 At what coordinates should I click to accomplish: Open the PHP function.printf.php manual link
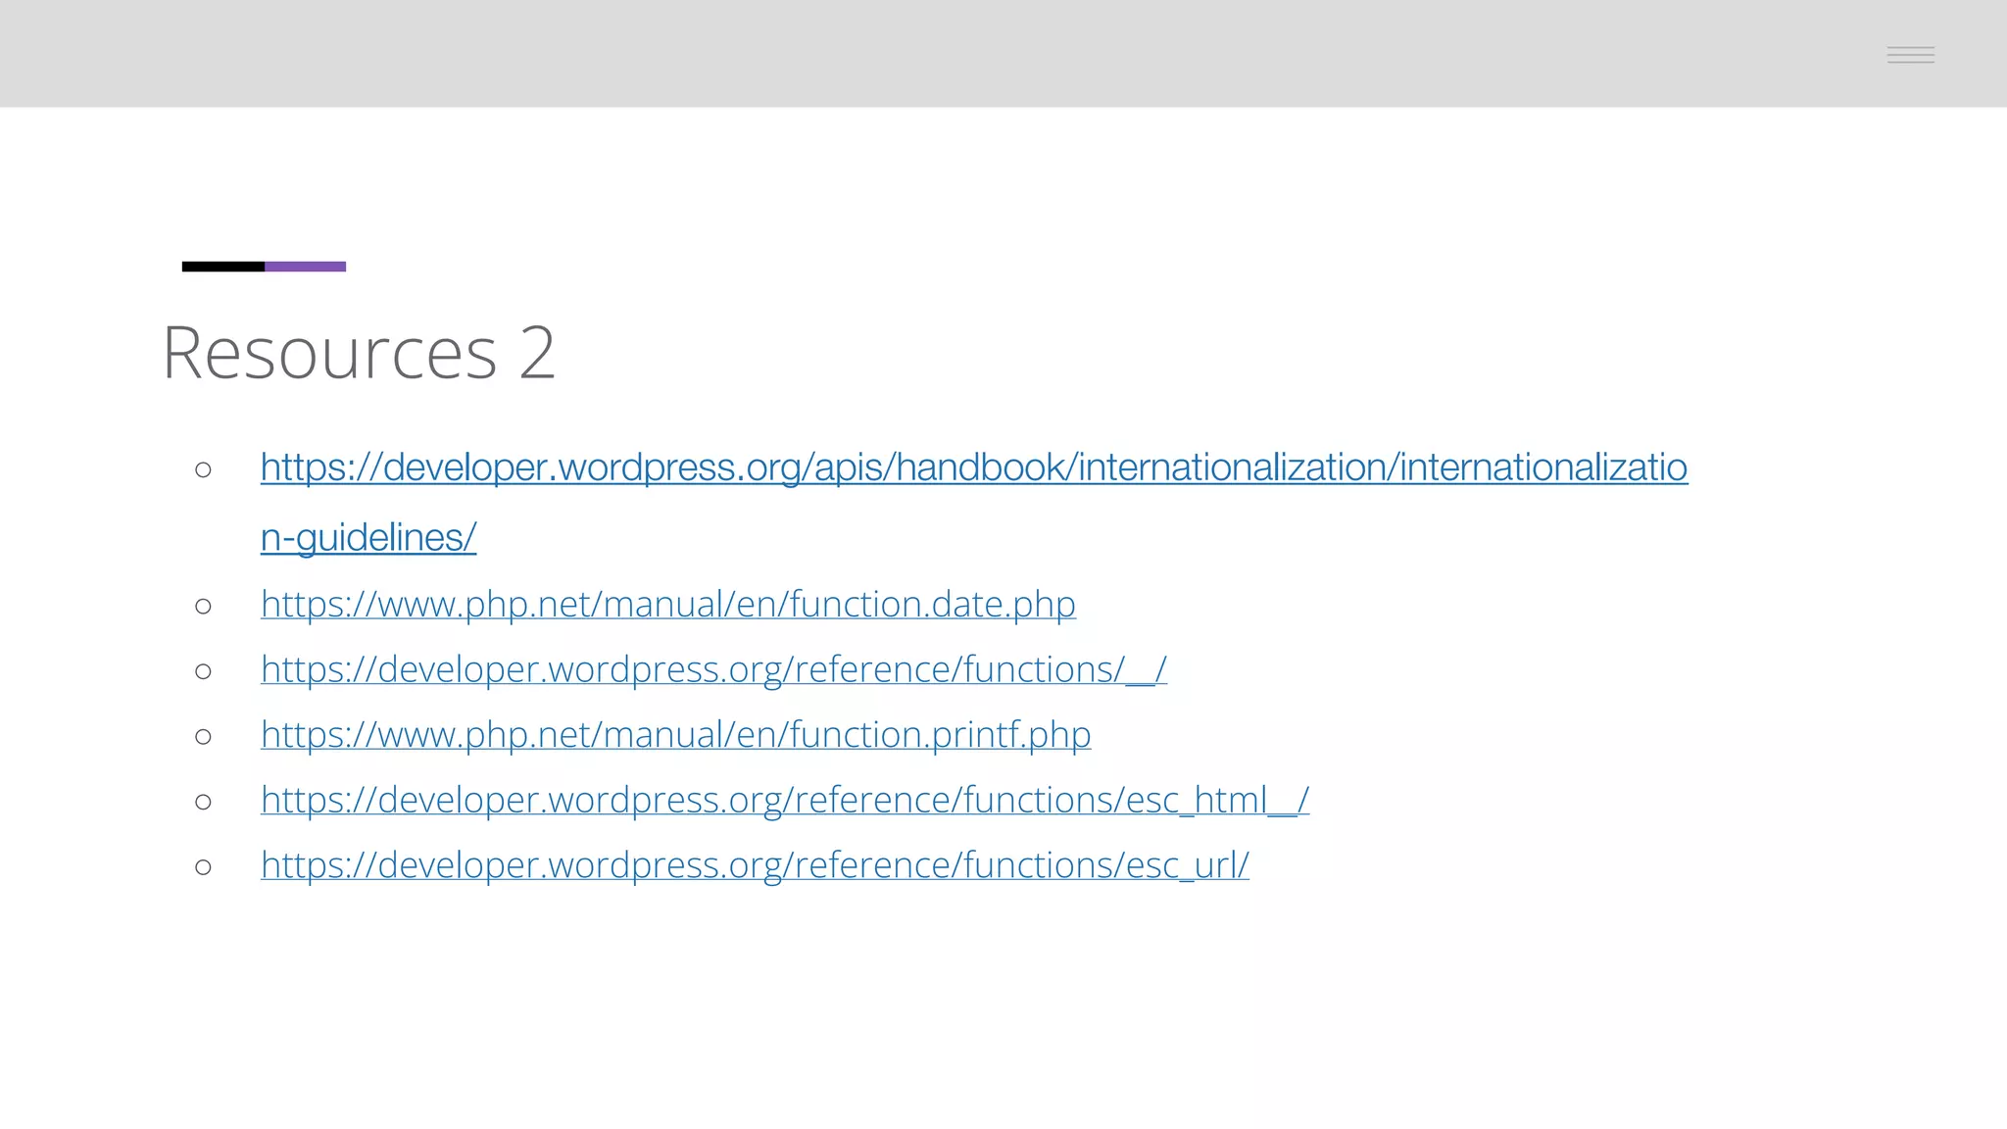(675, 734)
